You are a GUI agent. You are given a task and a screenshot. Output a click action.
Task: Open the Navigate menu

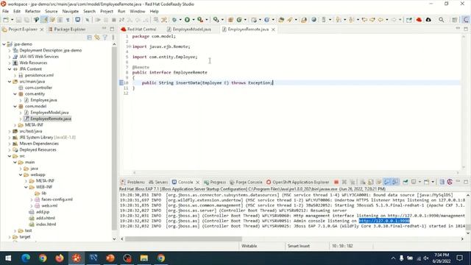coord(71,11)
